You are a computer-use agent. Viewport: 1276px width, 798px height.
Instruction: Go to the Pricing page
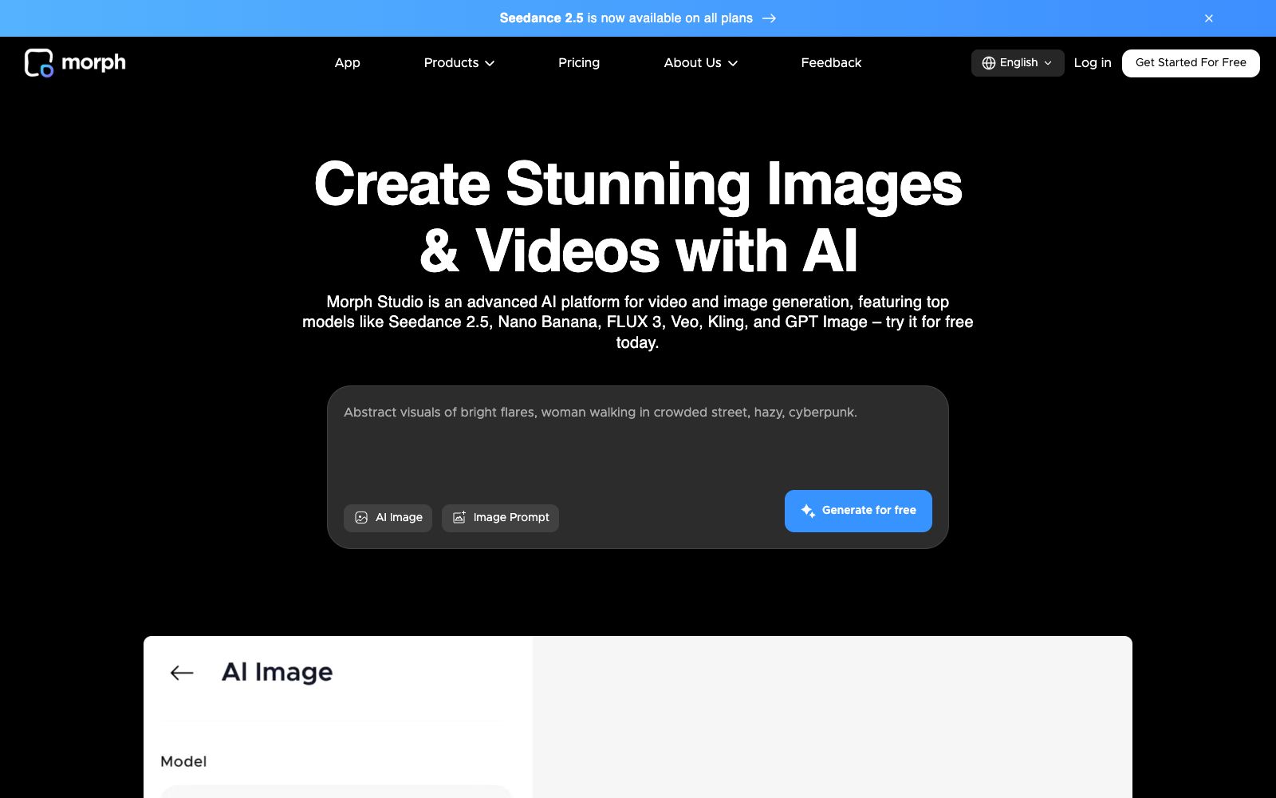point(579,63)
